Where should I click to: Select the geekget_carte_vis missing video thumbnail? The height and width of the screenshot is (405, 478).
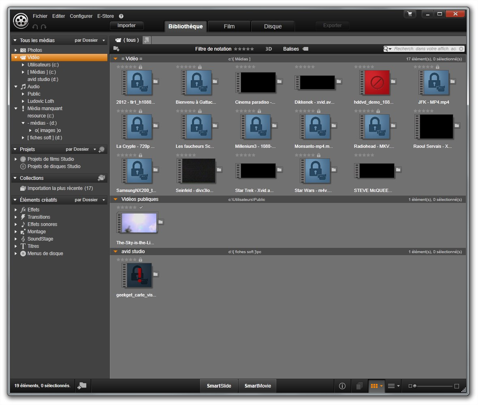pyautogui.click(x=137, y=275)
